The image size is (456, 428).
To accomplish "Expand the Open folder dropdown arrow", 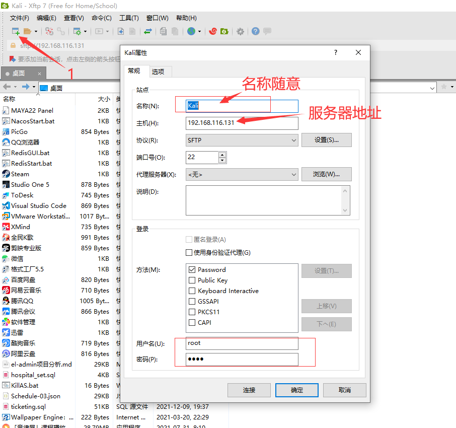I will 36,31.
